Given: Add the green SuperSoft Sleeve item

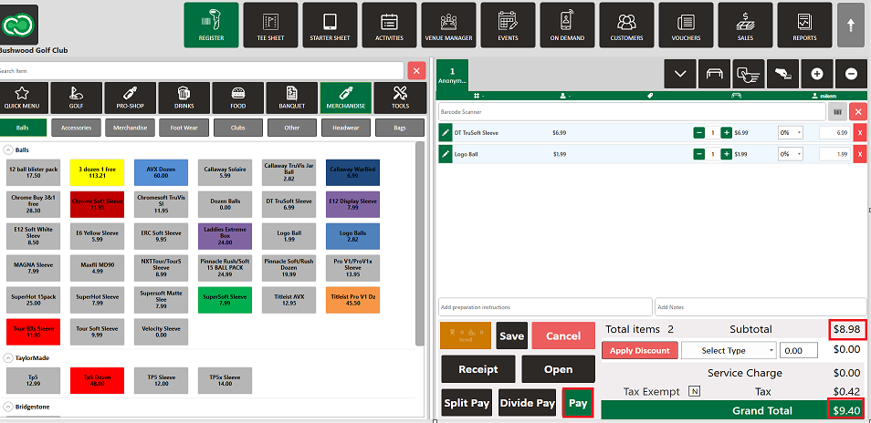Looking at the screenshot, I should (x=225, y=300).
